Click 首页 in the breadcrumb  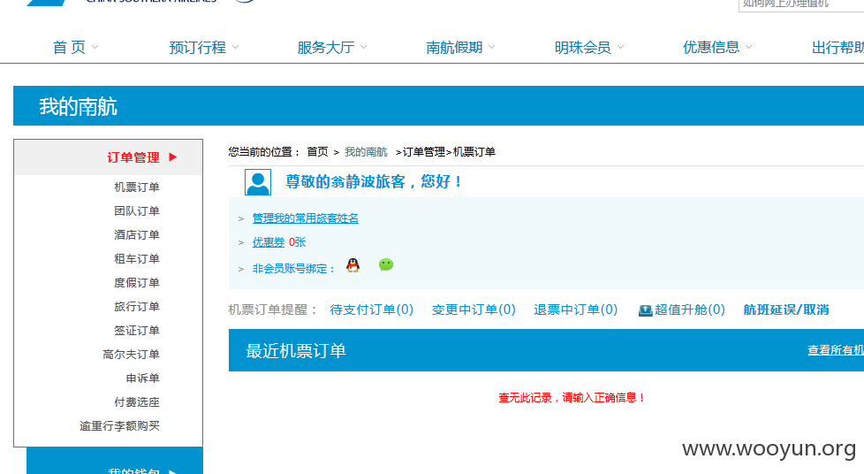317,152
